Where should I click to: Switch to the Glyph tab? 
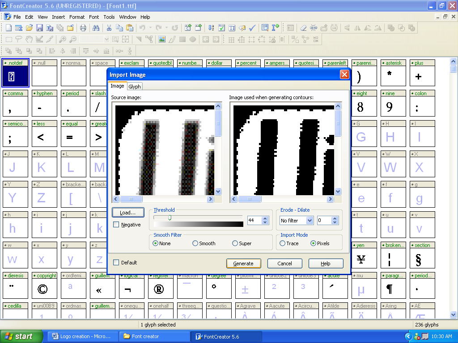(x=134, y=86)
